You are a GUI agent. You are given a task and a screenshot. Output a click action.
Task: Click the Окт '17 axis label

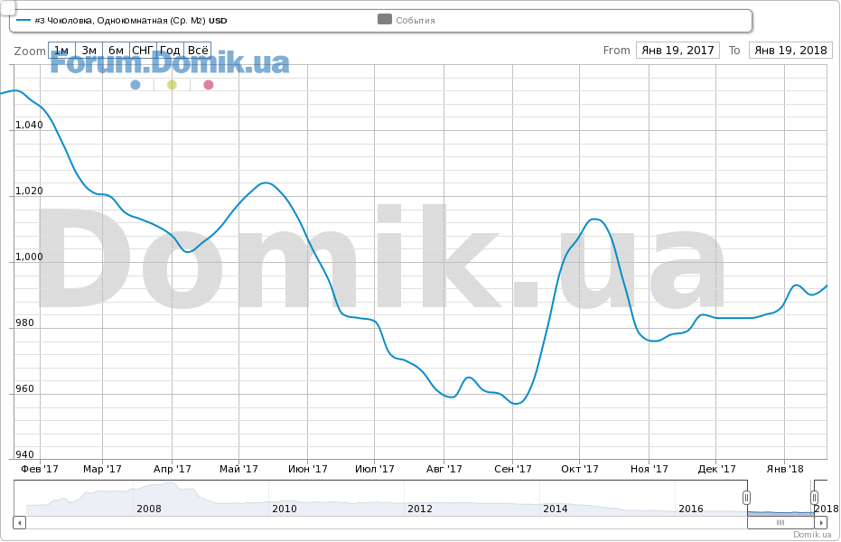click(x=580, y=469)
